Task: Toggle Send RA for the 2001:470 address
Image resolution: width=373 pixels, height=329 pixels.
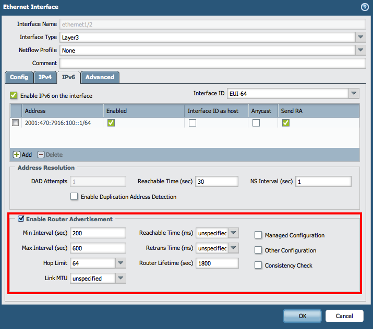Action: (285, 123)
